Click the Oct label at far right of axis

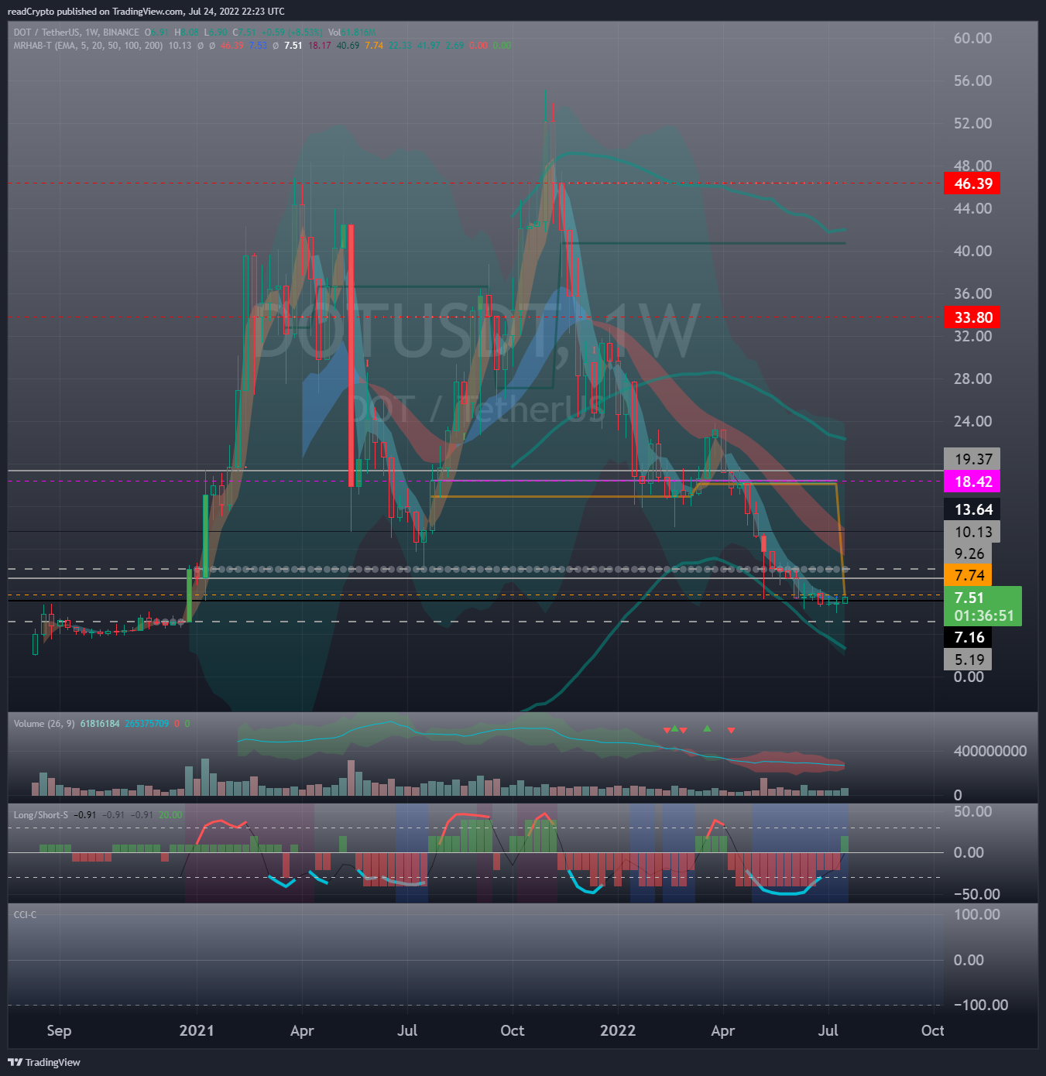pyautogui.click(x=933, y=1030)
